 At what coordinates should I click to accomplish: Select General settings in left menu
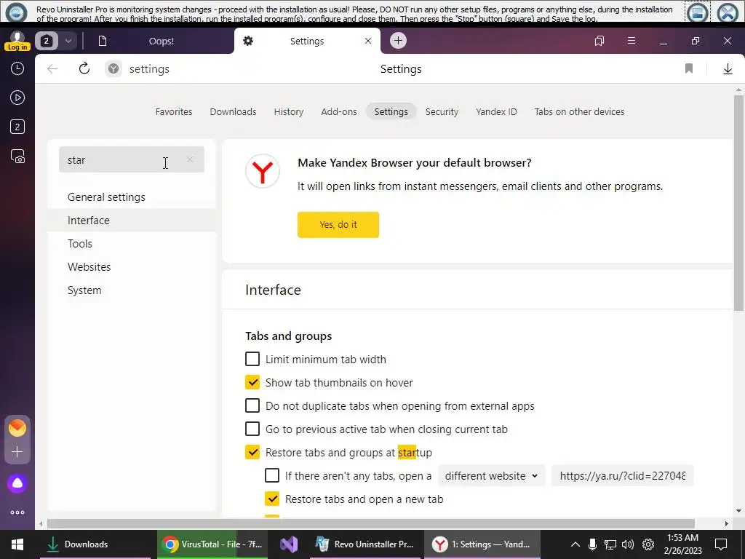click(132, 197)
